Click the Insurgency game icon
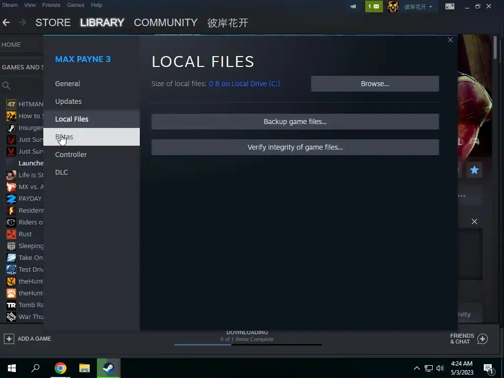 pyautogui.click(x=11, y=128)
